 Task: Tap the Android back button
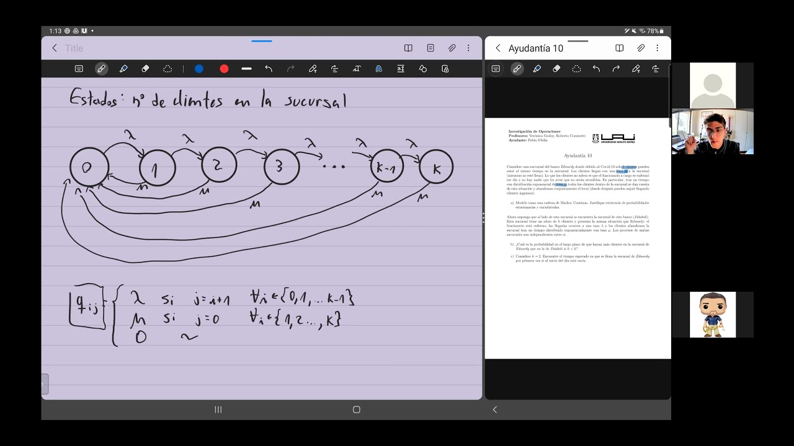point(494,409)
